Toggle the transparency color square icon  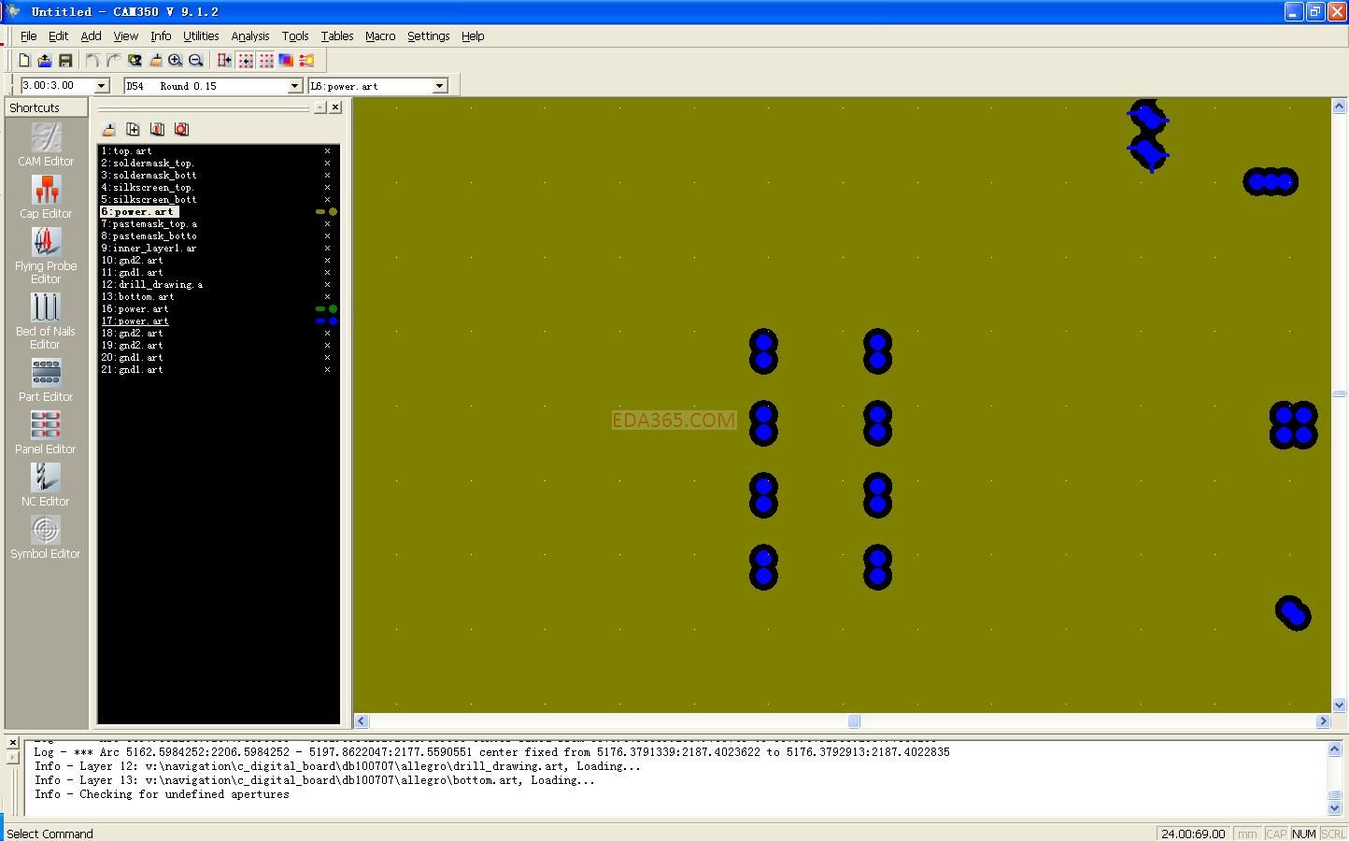pos(286,61)
